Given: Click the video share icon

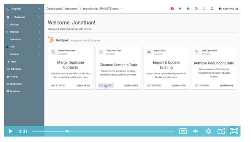Looking at the screenshot, I should click(x=221, y=131).
